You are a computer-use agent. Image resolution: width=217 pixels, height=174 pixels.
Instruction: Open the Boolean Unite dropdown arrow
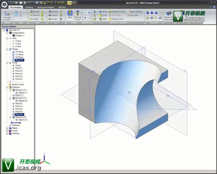[125, 19]
